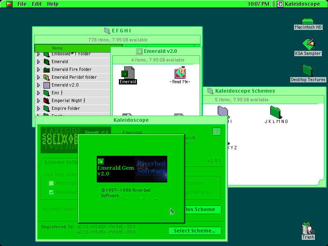
Task: Open the Macintosh HD disk icon
Action: (308, 21)
